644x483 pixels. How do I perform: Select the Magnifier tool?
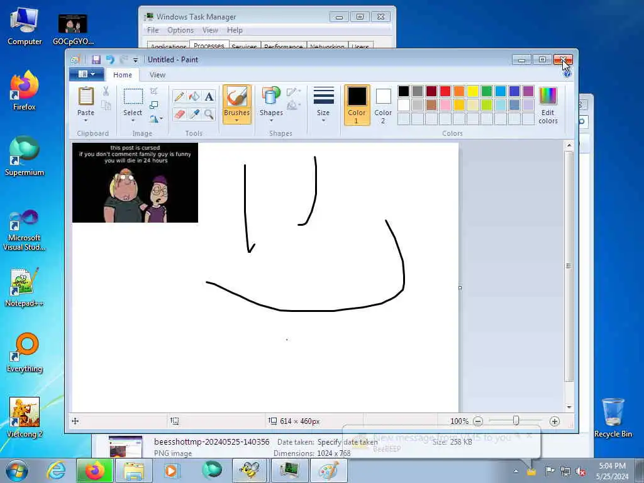pos(209,114)
